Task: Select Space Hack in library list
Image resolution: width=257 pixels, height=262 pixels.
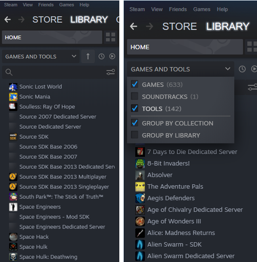Action: [34, 237]
